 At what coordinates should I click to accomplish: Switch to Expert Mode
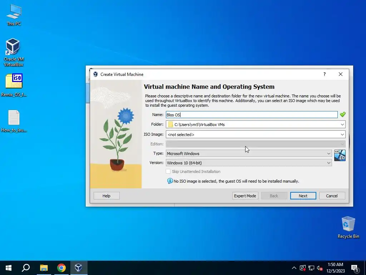pyautogui.click(x=245, y=196)
